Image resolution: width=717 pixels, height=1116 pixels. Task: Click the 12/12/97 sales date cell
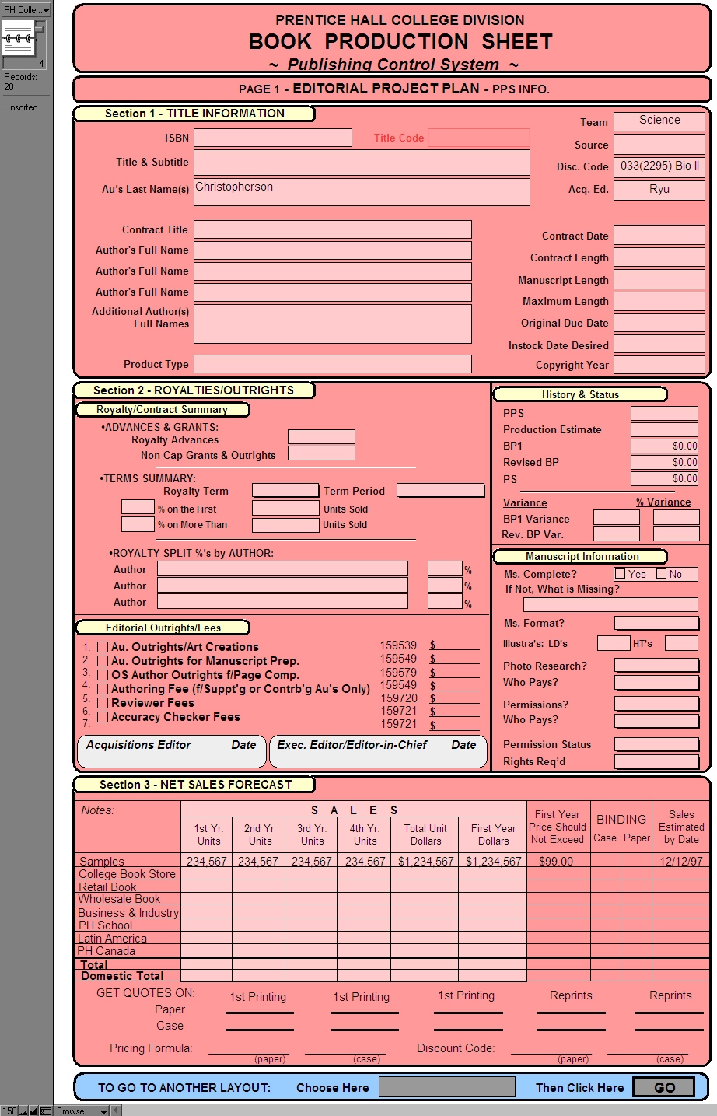click(x=680, y=862)
